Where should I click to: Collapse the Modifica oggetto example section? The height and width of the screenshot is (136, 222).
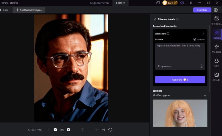[205, 96]
